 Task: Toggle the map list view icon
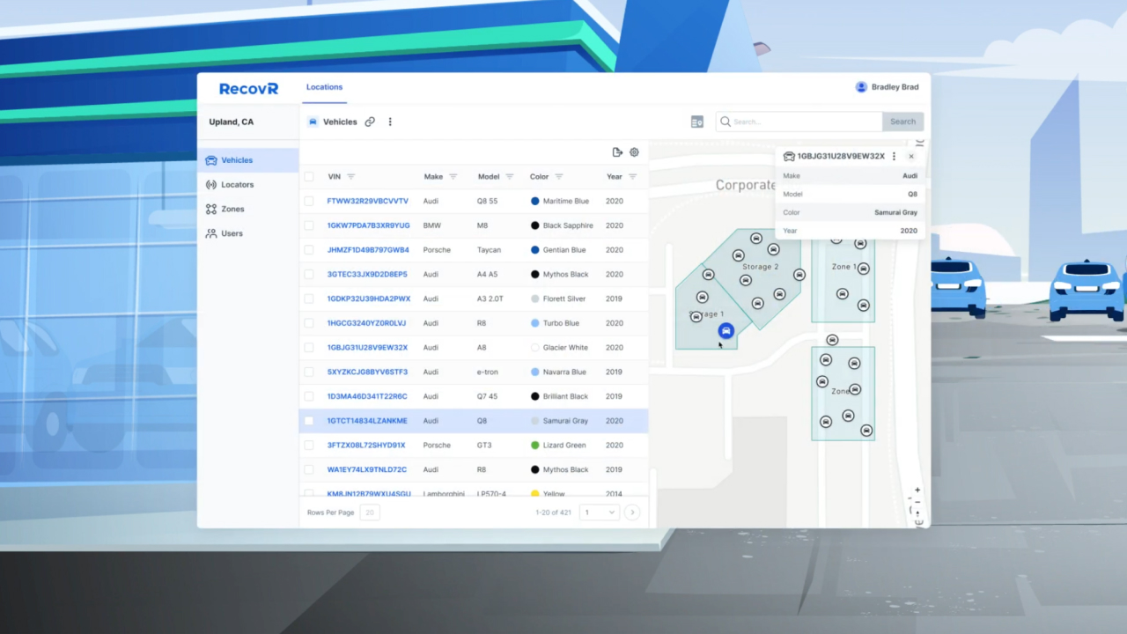[697, 122]
